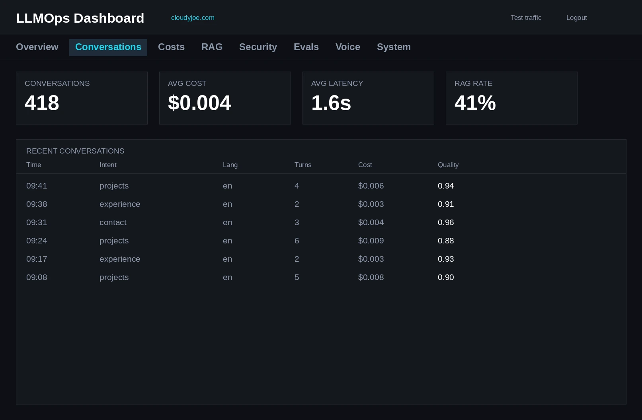
Task: Click the $0.008 cost value
Action: [371, 277]
